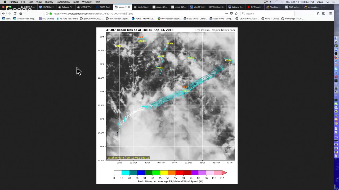
Task: Click the Search field in toolbar
Action: pos(267,13)
